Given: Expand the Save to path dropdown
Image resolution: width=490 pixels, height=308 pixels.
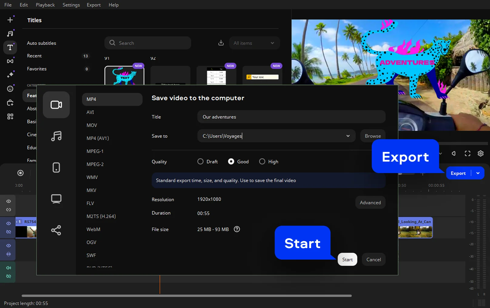Looking at the screenshot, I should coord(348,136).
